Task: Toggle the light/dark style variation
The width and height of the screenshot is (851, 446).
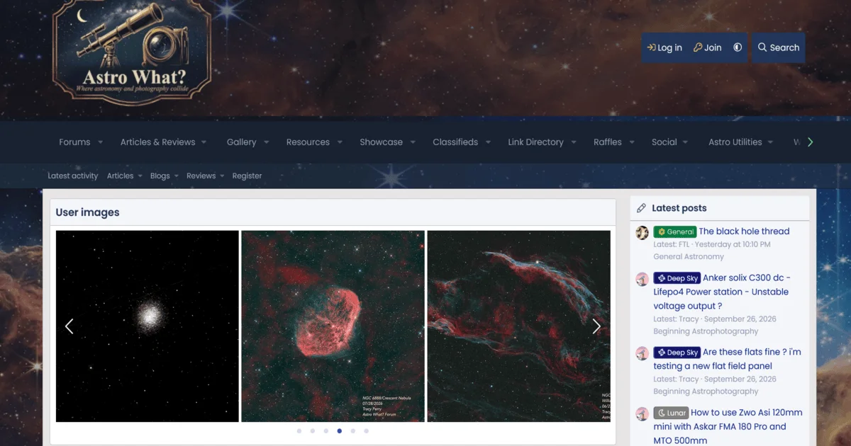Action: point(738,47)
